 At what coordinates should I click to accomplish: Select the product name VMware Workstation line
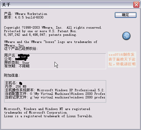point(26,14)
